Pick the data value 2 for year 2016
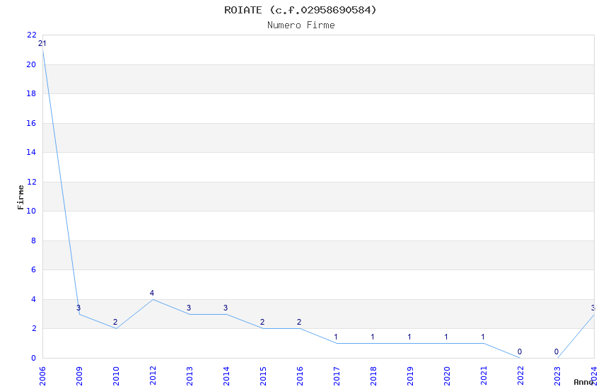Viewport: 601px width, 389px height. click(x=299, y=322)
